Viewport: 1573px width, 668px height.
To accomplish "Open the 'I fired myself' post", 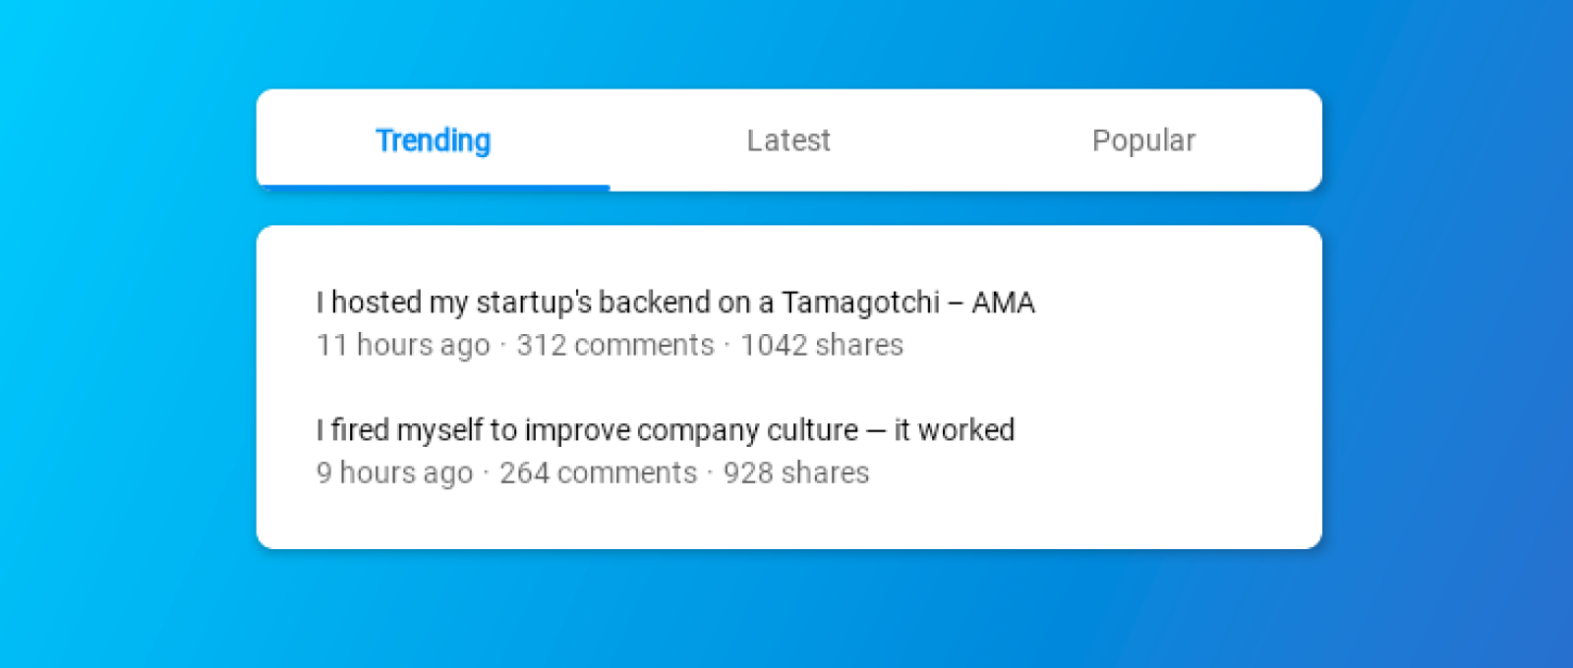I will coord(666,430).
